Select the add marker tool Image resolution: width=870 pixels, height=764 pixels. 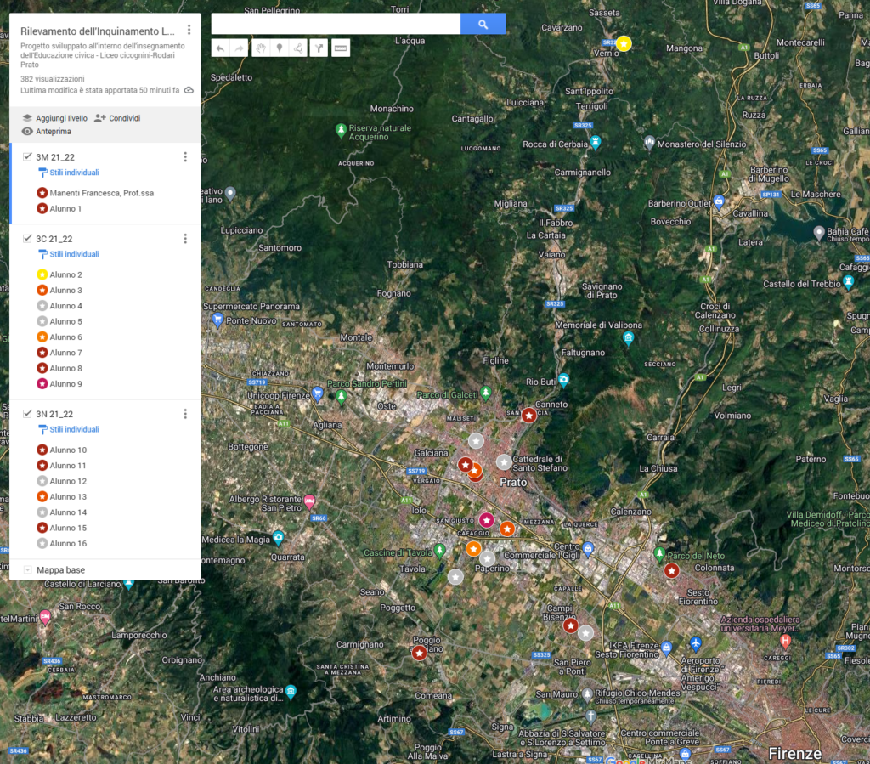coord(280,48)
